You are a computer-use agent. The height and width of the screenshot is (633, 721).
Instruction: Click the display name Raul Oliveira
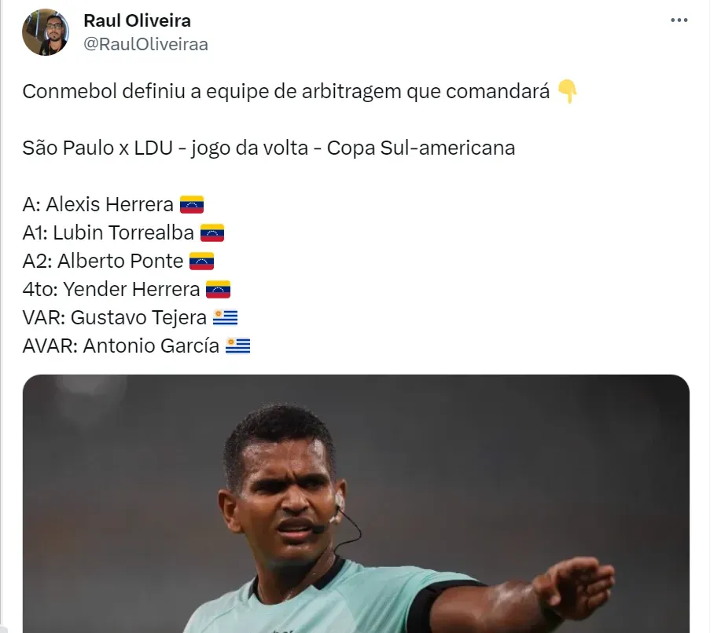click(x=148, y=20)
